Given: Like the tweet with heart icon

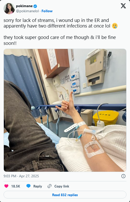Looking at the screenshot, I should click(x=6, y=186).
